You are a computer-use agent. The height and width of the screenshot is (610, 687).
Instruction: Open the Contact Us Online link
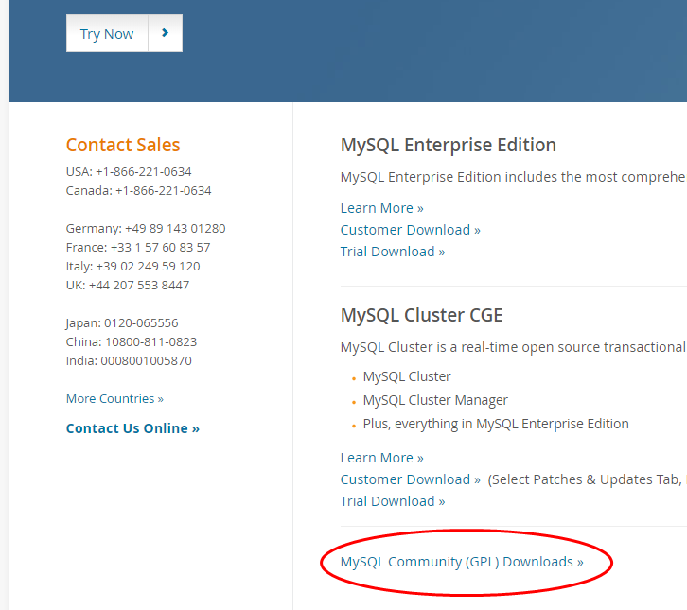[x=132, y=427]
